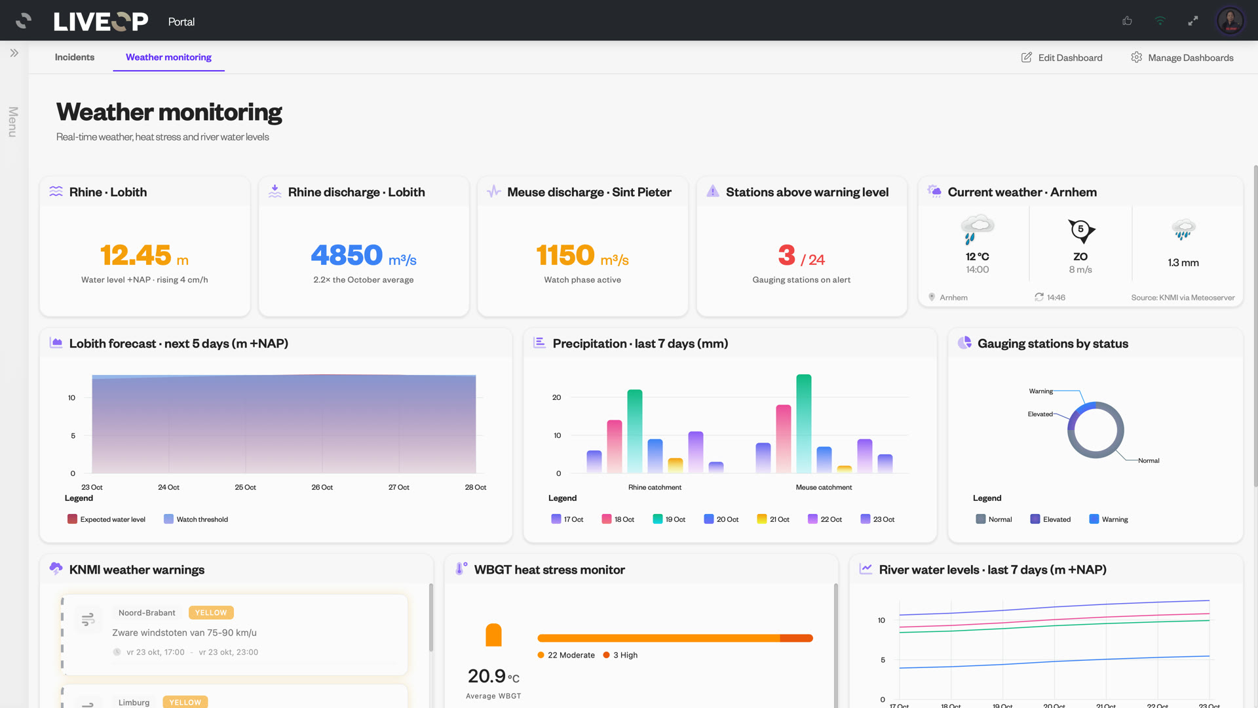Toggle fullscreen with the expand arrows icon
The height and width of the screenshot is (708, 1258).
[1193, 21]
